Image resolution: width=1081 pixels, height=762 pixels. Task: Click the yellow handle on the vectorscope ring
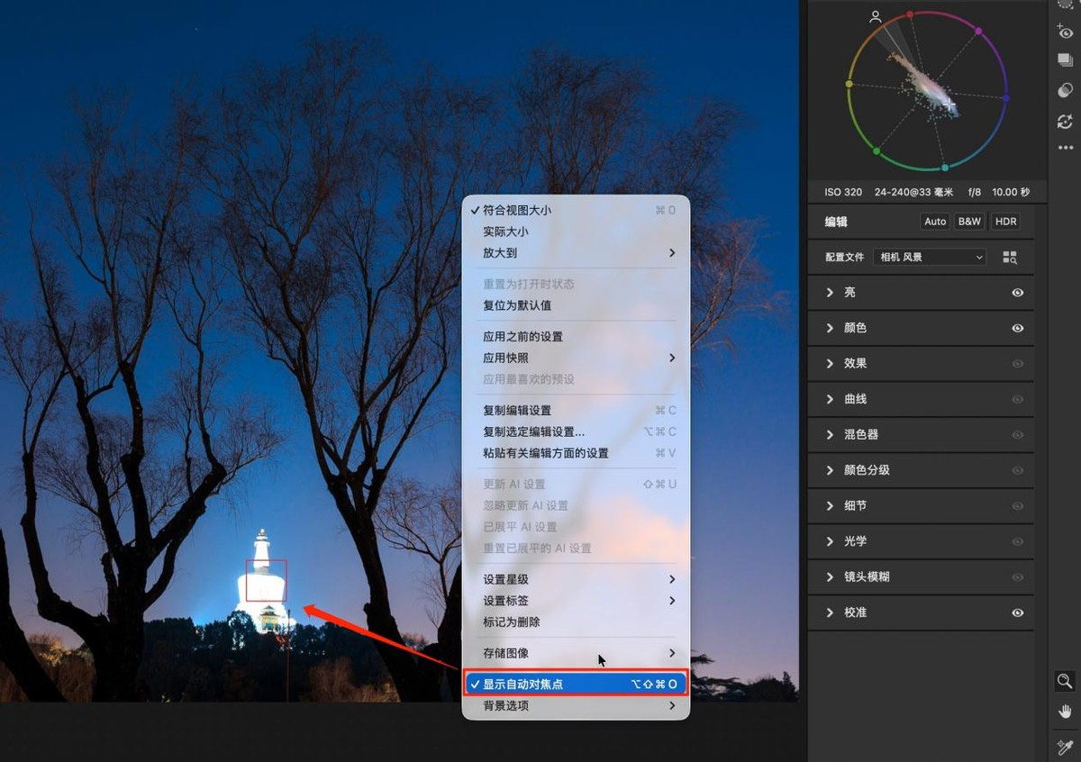[849, 84]
